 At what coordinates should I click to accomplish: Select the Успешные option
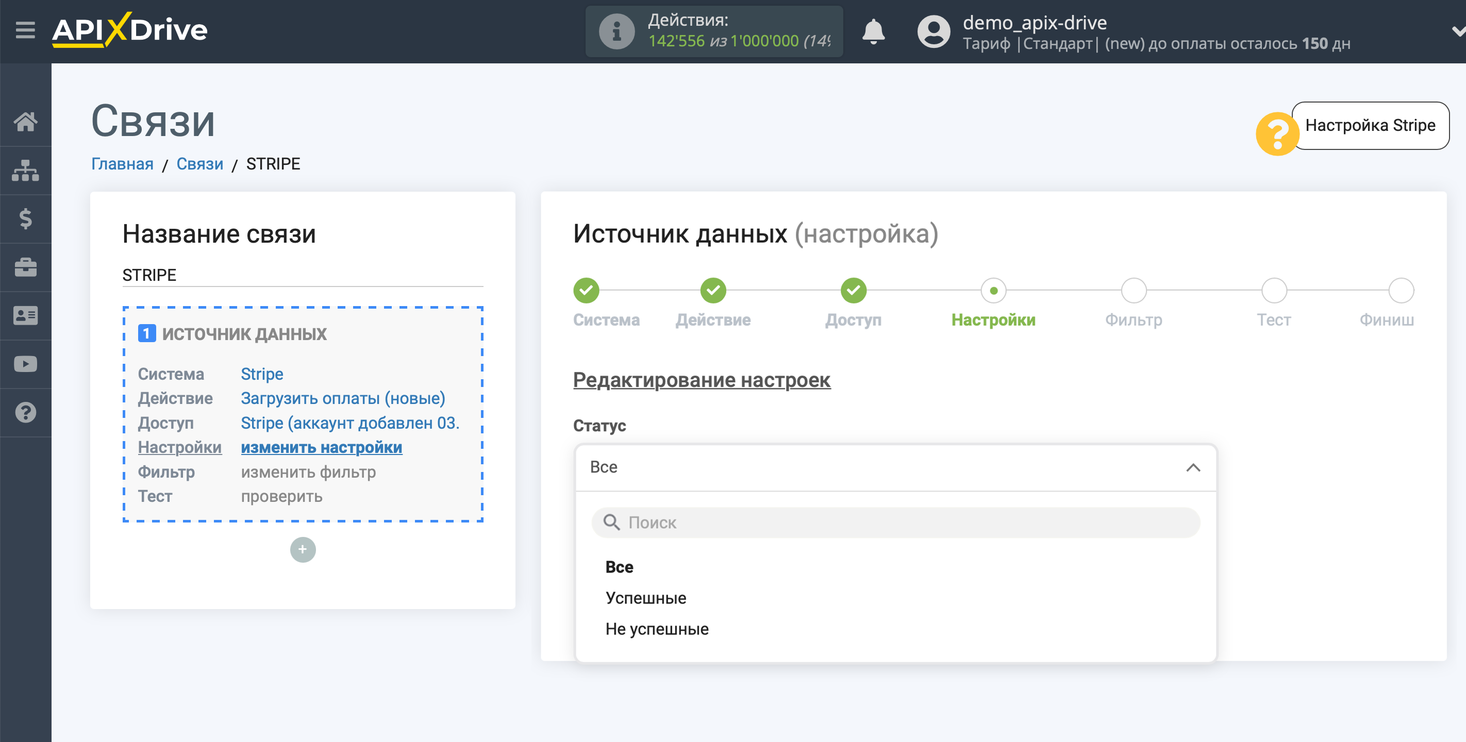pyautogui.click(x=646, y=598)
